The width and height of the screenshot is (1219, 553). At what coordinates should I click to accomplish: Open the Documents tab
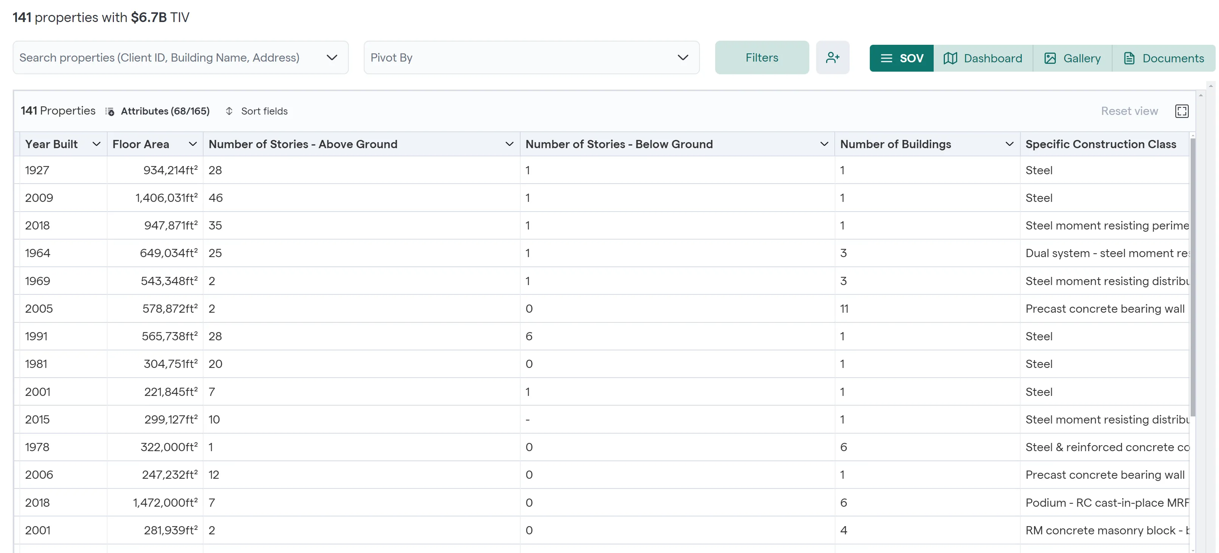pyautogui.click(x=1164, y=58)
